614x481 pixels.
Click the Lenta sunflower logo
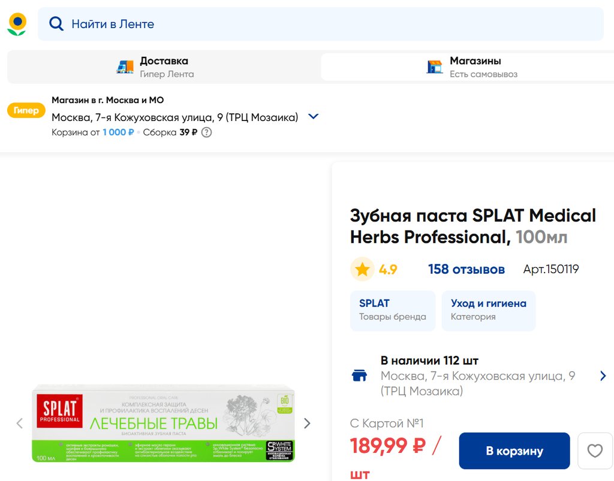tap(17, 24)
